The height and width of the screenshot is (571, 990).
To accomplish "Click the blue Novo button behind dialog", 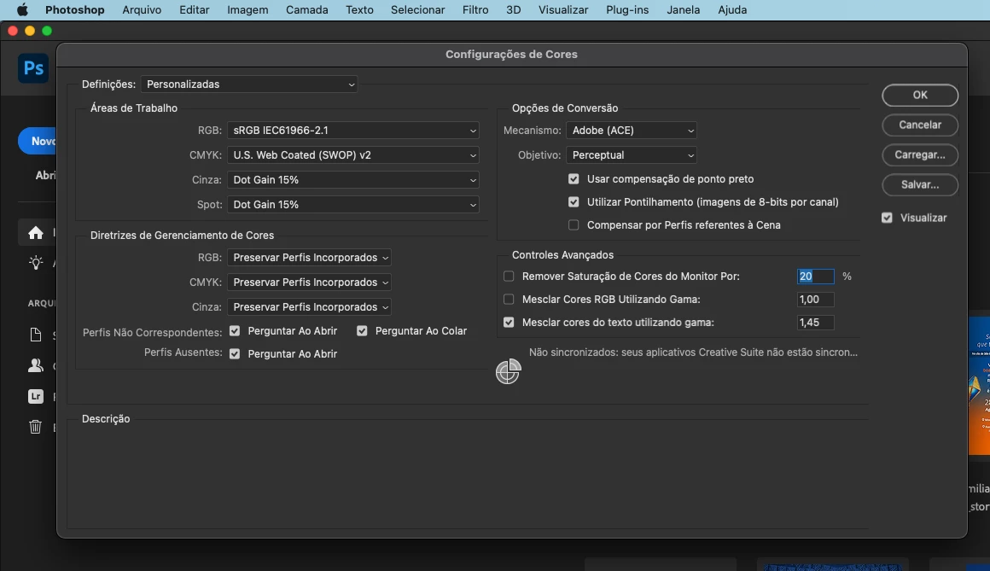I will tap(38, 142).
